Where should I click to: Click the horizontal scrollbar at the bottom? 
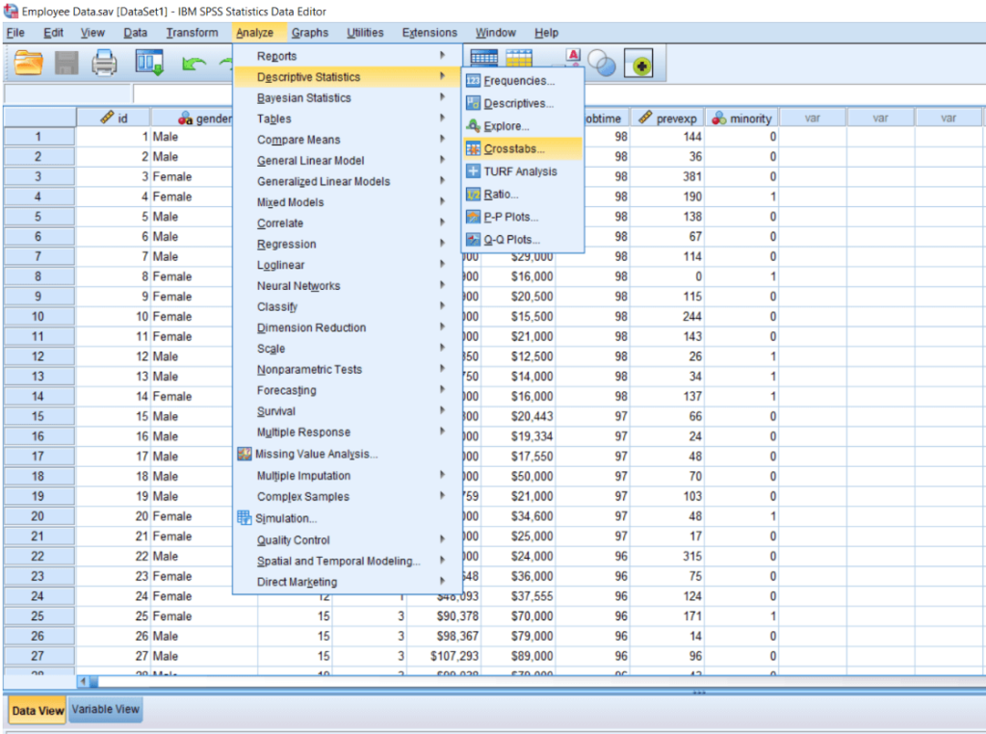[x=385, y=682]
